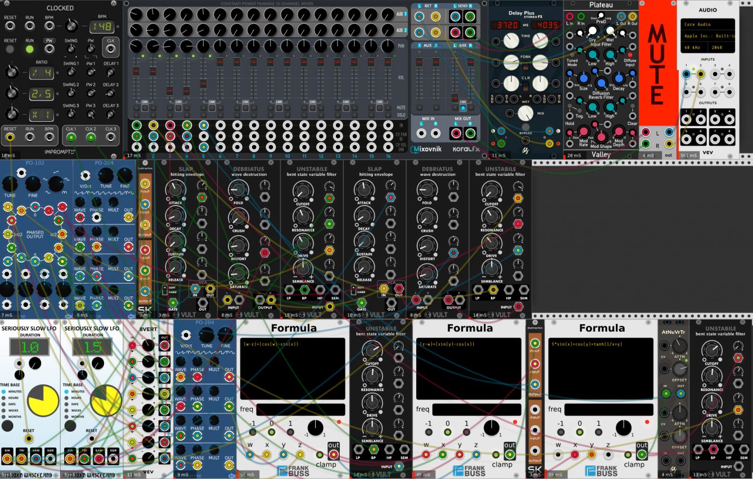Open the 2048 block size selector
The width and height of the screenshot is (753, 479).
pyautogui.click(x=721, y=47)
